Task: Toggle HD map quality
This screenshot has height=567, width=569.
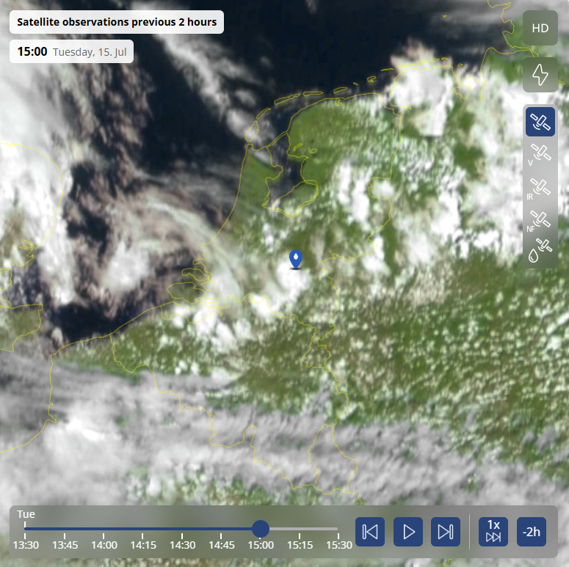Action: click(x=540, y=28)
